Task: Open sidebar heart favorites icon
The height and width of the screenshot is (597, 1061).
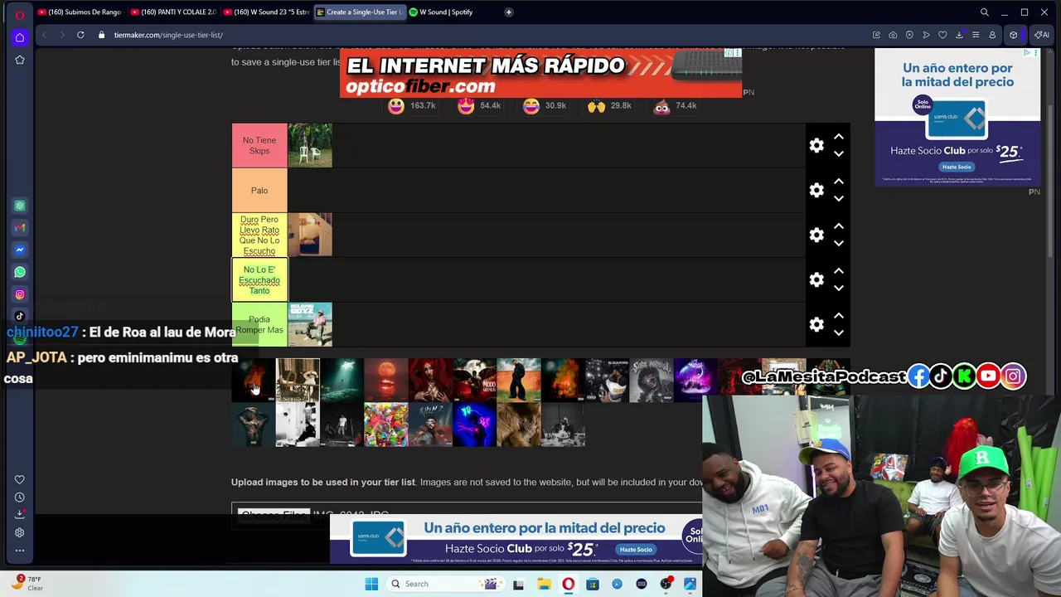Action: pos(20,479)
